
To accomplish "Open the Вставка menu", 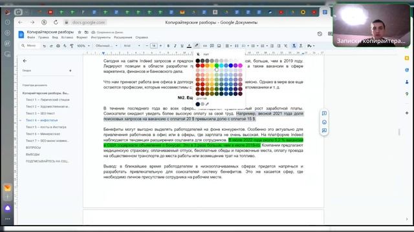I will pos(67,37).
